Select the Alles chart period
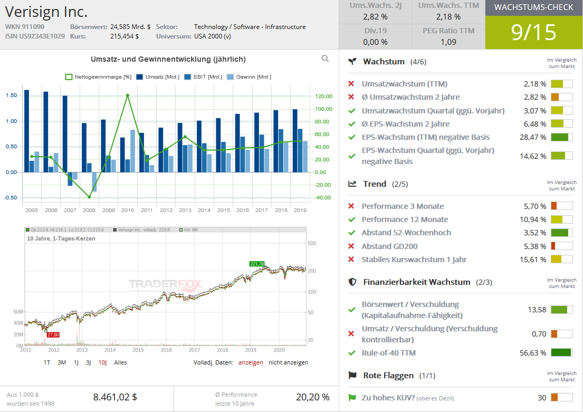This screenshot has height=412, width=583. pyautogui.click(x=120, y=362)
